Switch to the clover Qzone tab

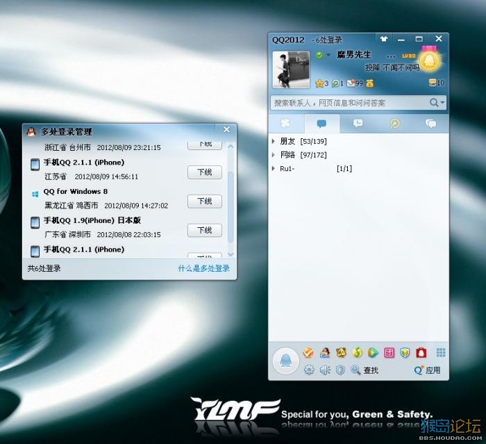pos(285,124)
